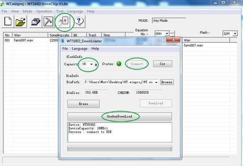Expand the BinPath dropdown arrow
This screenshot has height=166, width=243.
pos(156,82)
